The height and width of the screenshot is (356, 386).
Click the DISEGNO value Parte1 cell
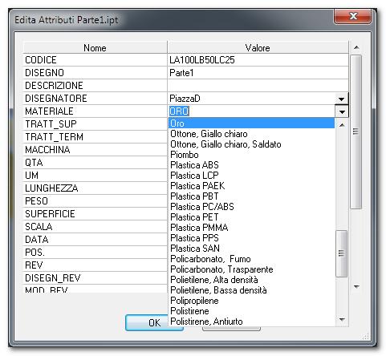click(x=258, y=73)
